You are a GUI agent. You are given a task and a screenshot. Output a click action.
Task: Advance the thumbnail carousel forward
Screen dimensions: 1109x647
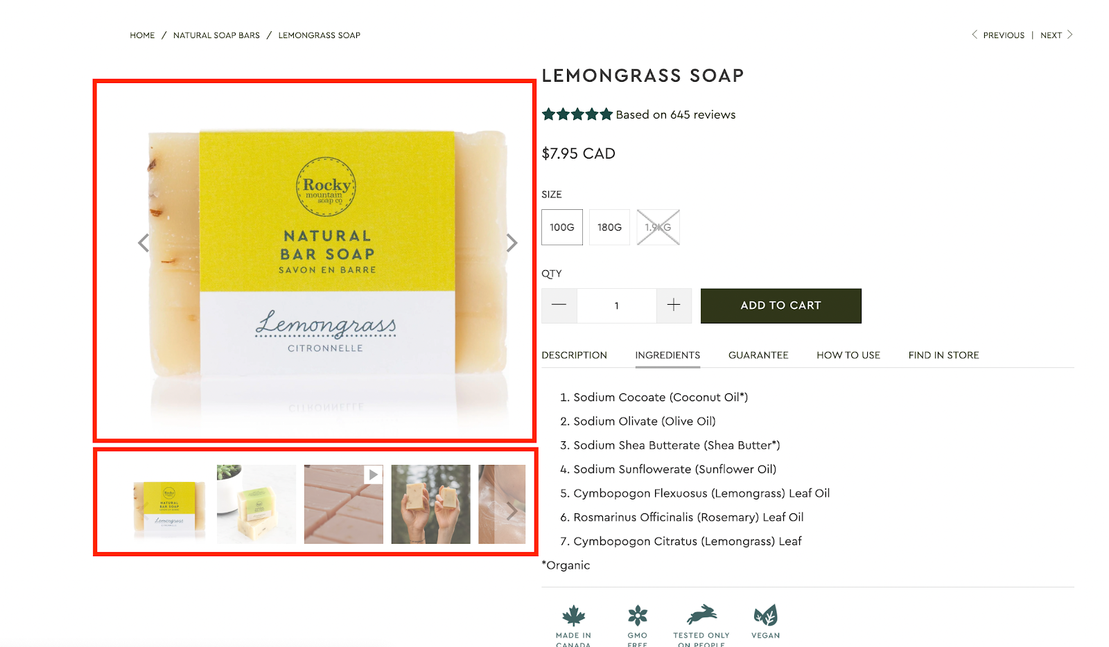pyautogui.click(x=512, y=511)
